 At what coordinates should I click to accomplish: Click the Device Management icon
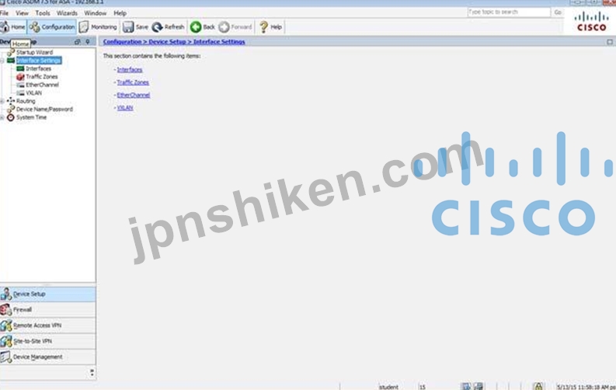(x=6, y=357)
